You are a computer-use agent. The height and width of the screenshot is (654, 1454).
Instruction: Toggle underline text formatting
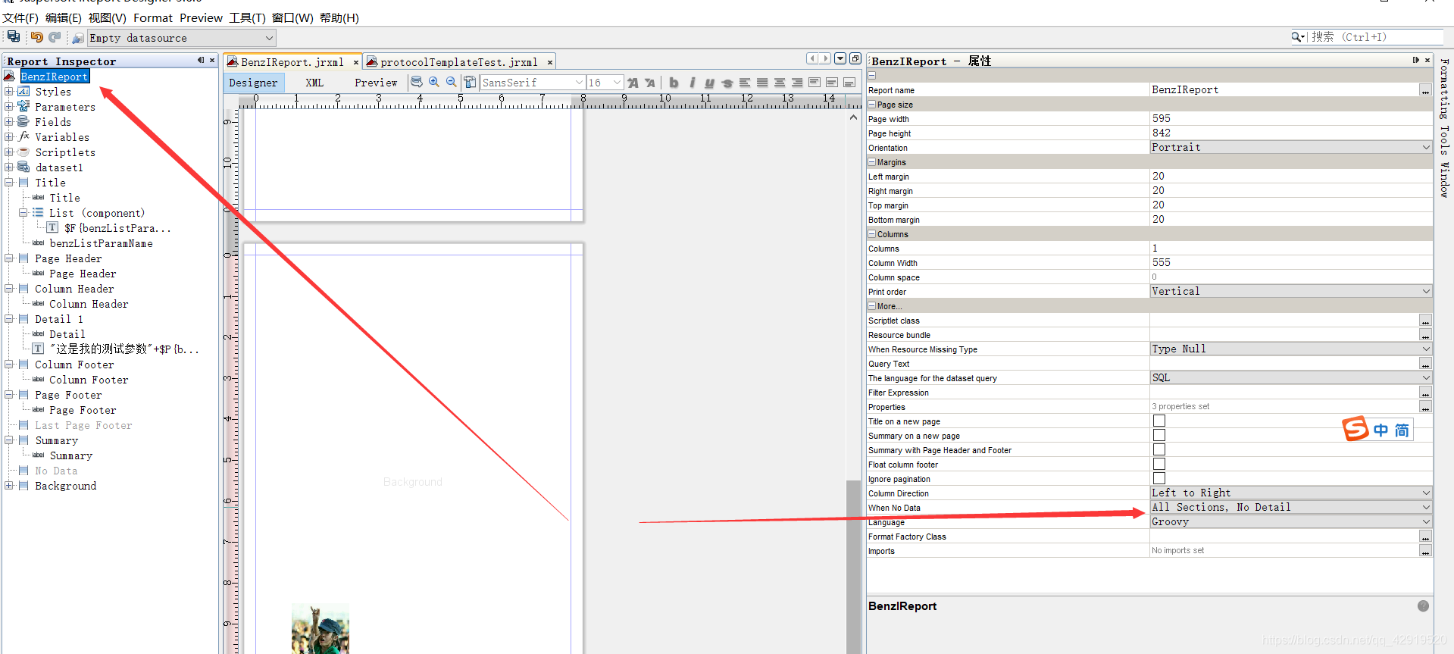click(x=709, y=83)
